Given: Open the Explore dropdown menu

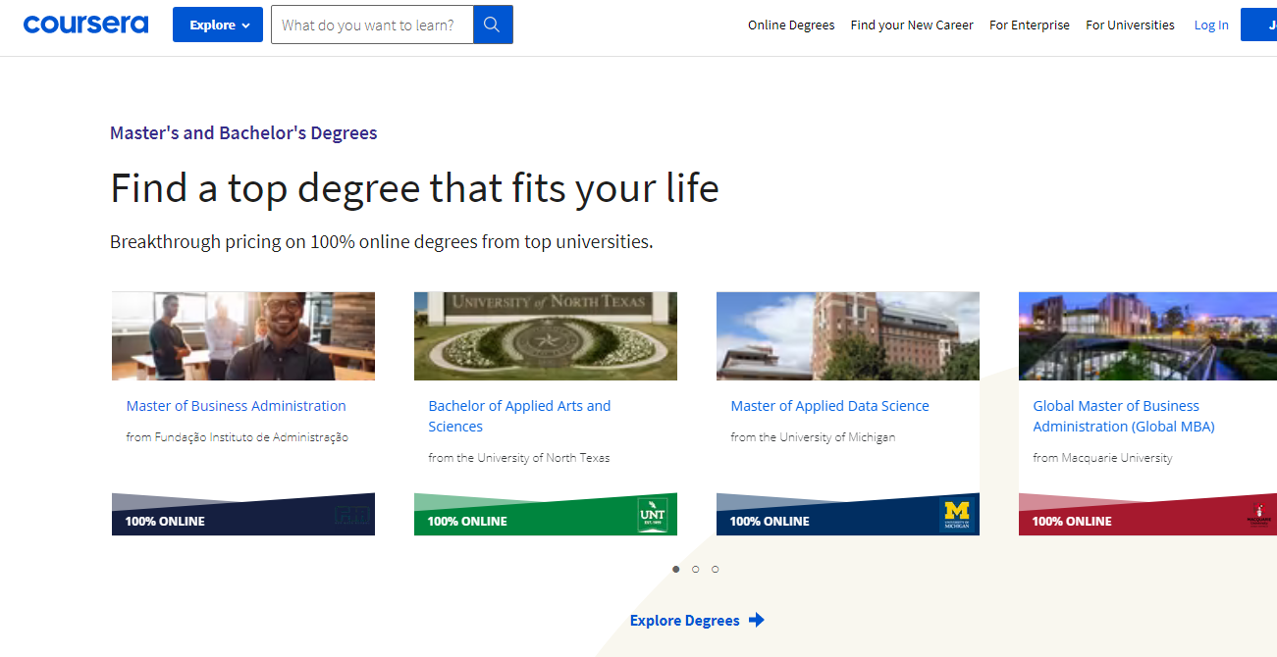Looking at the screenshot, I should coord(218,25).
